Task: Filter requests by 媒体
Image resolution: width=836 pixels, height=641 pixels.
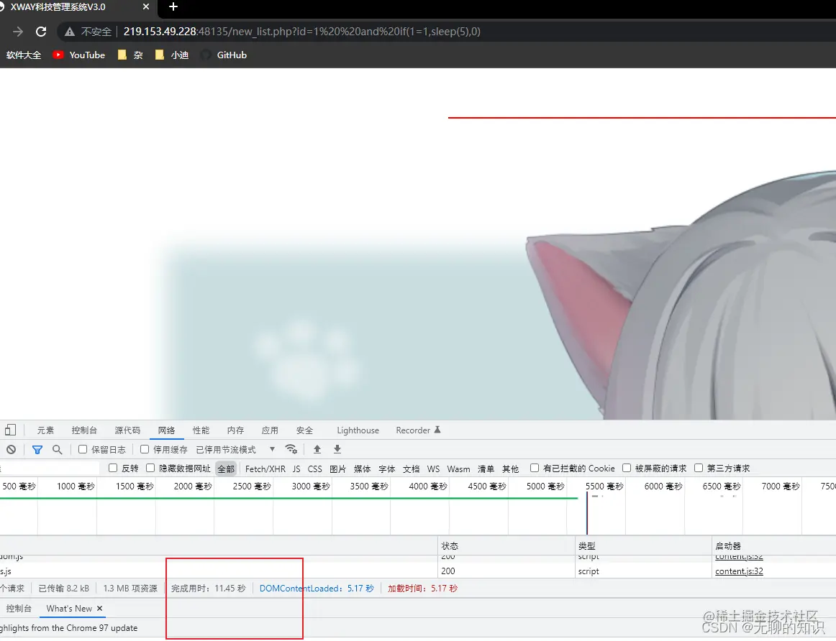Action: click(363, 469)
